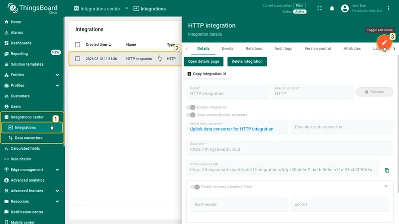
Task: Click the Mobile center icon
Action: (6, 222)
